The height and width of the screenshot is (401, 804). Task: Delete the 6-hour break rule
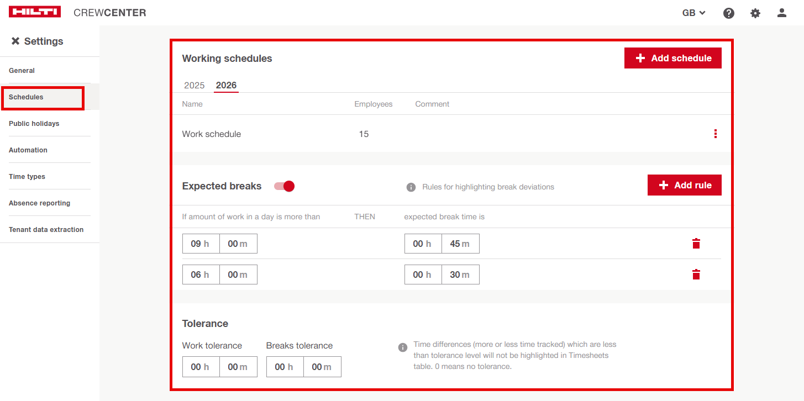point(696,275)
